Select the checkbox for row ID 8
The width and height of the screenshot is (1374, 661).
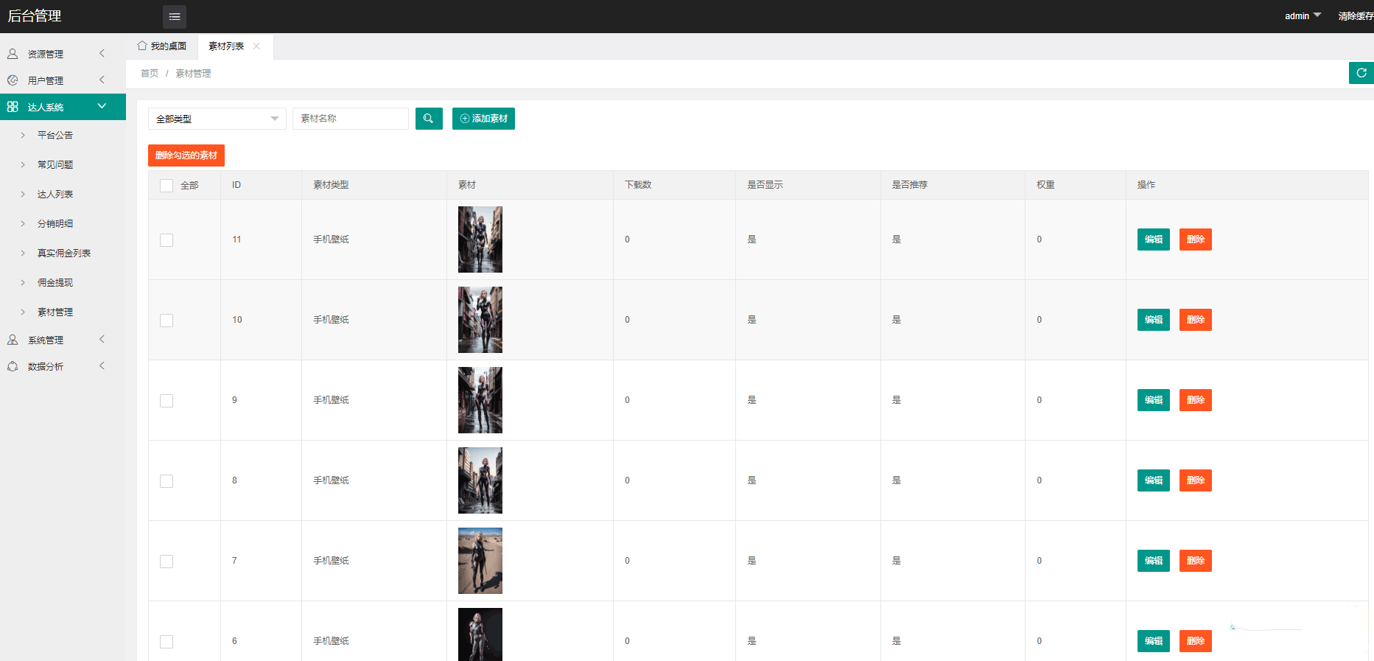[x=167, y=481]
